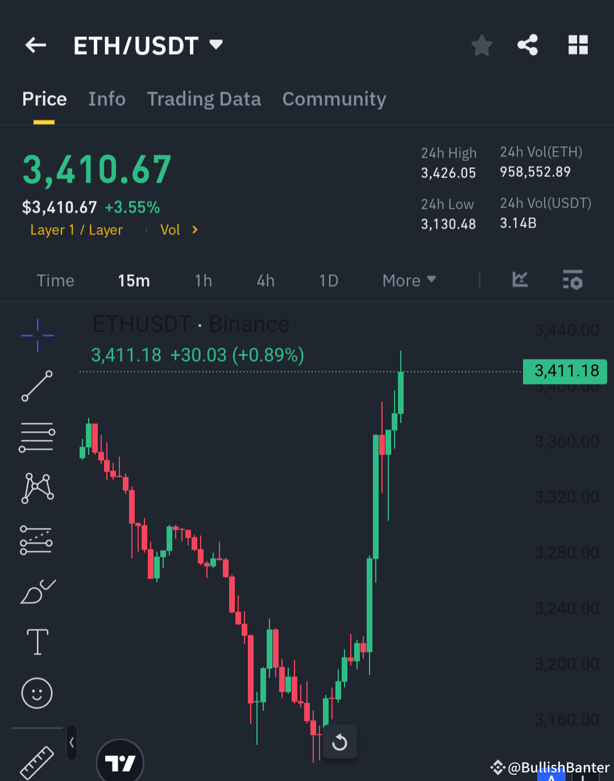This screenshot has width=614, height=781.
Task: Select the brush drawing tool
Action: (x=37, y=592)
